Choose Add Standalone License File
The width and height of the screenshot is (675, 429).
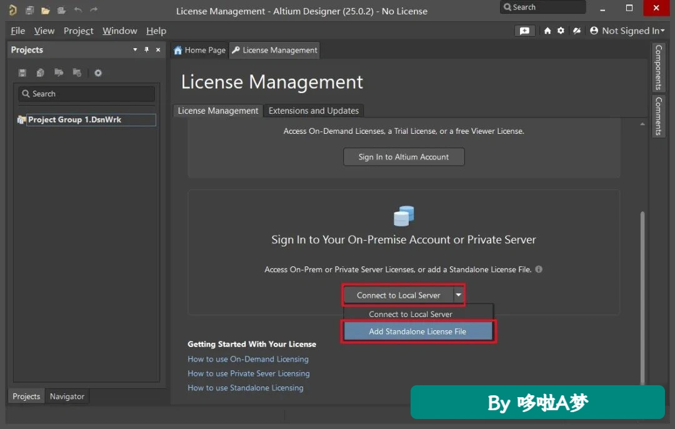tap(417, 331)
